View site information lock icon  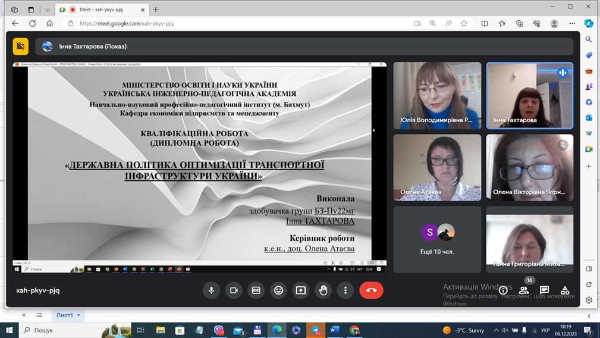(x=71, y=23)
